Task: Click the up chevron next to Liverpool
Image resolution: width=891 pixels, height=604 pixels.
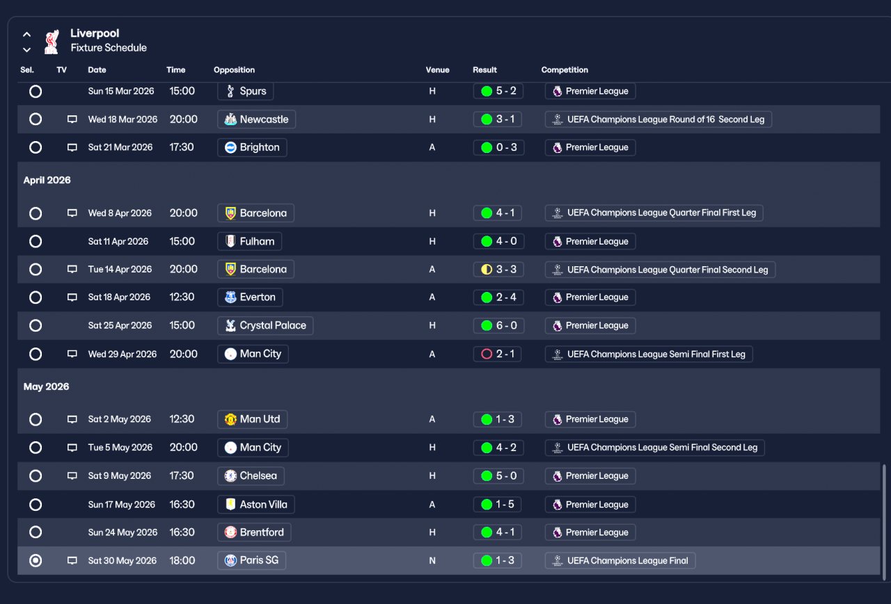Action: (26, 34)
